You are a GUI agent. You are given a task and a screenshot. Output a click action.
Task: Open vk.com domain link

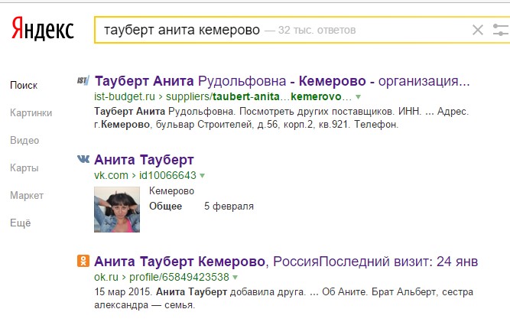click(111, 175)
